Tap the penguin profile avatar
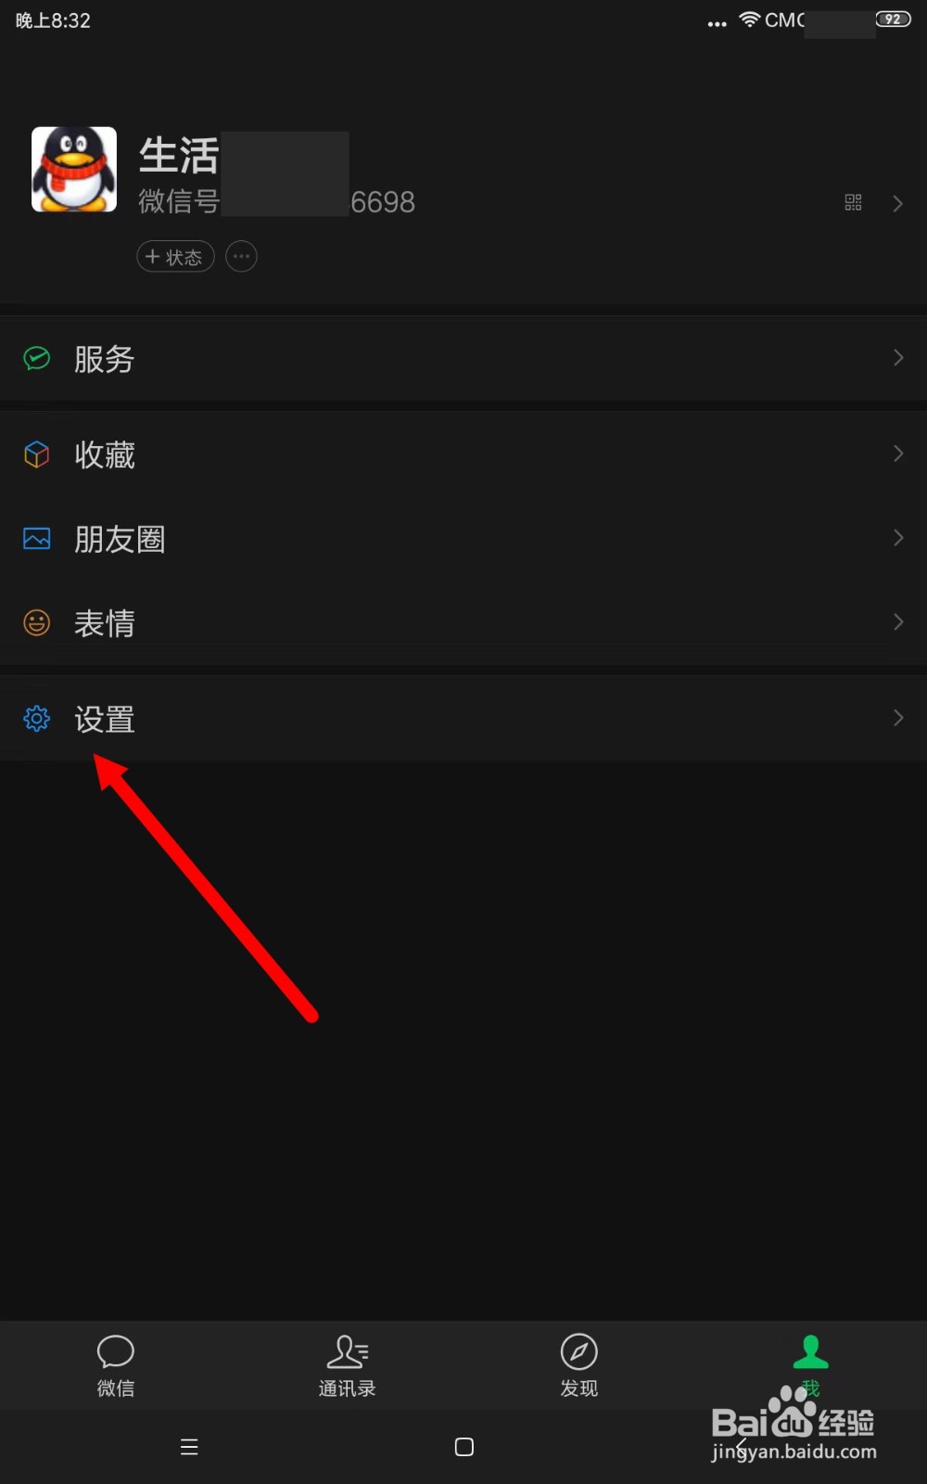This screenshot has width=927, height=1484. (74, 169)
